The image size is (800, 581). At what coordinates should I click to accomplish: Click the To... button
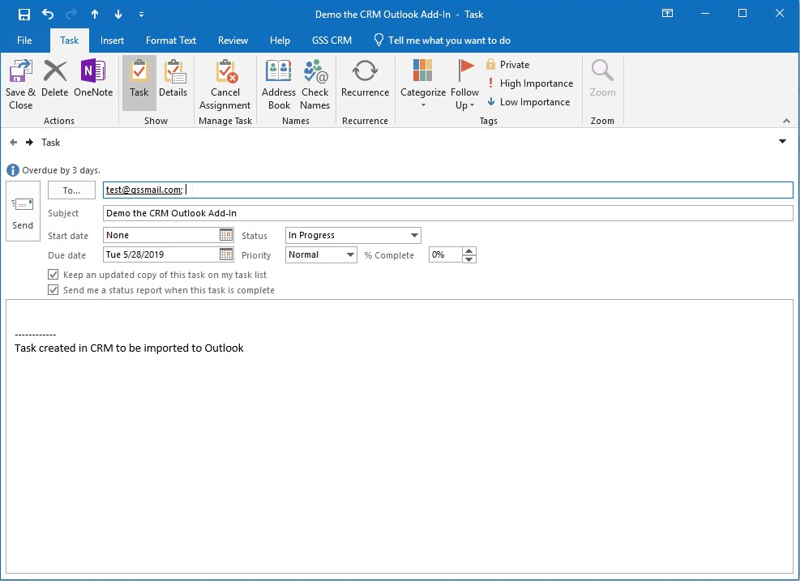71,190
